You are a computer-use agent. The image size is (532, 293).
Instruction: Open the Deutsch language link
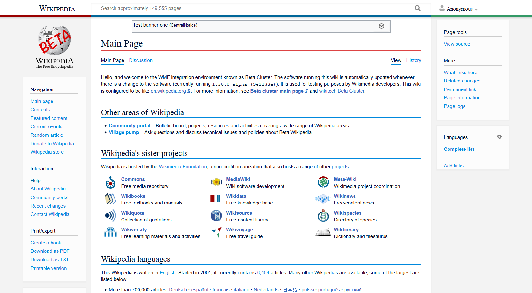tap(178, 290)
